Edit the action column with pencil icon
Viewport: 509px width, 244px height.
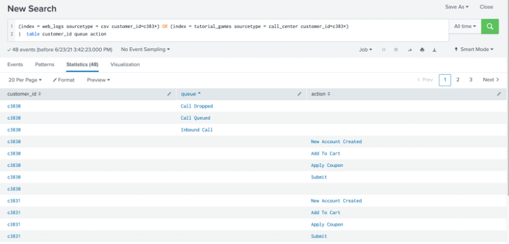click(x=499, y=94)
